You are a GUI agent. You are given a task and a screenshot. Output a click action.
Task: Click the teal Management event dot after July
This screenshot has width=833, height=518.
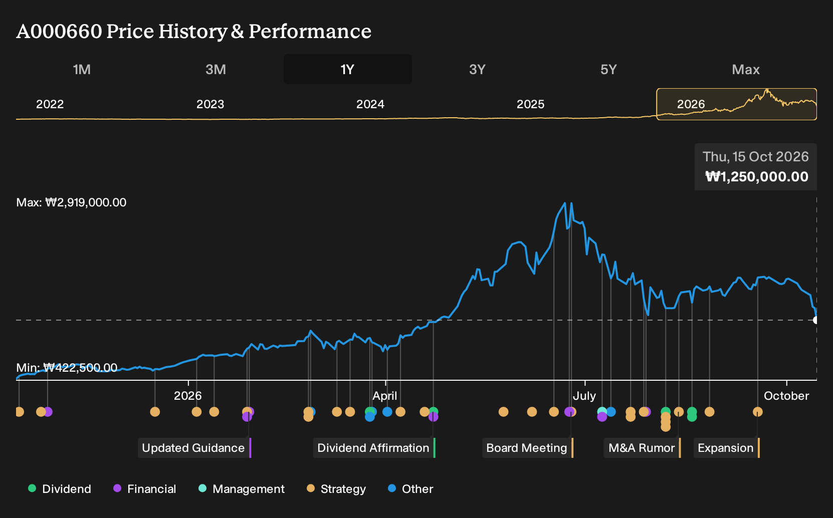(602, 412)
